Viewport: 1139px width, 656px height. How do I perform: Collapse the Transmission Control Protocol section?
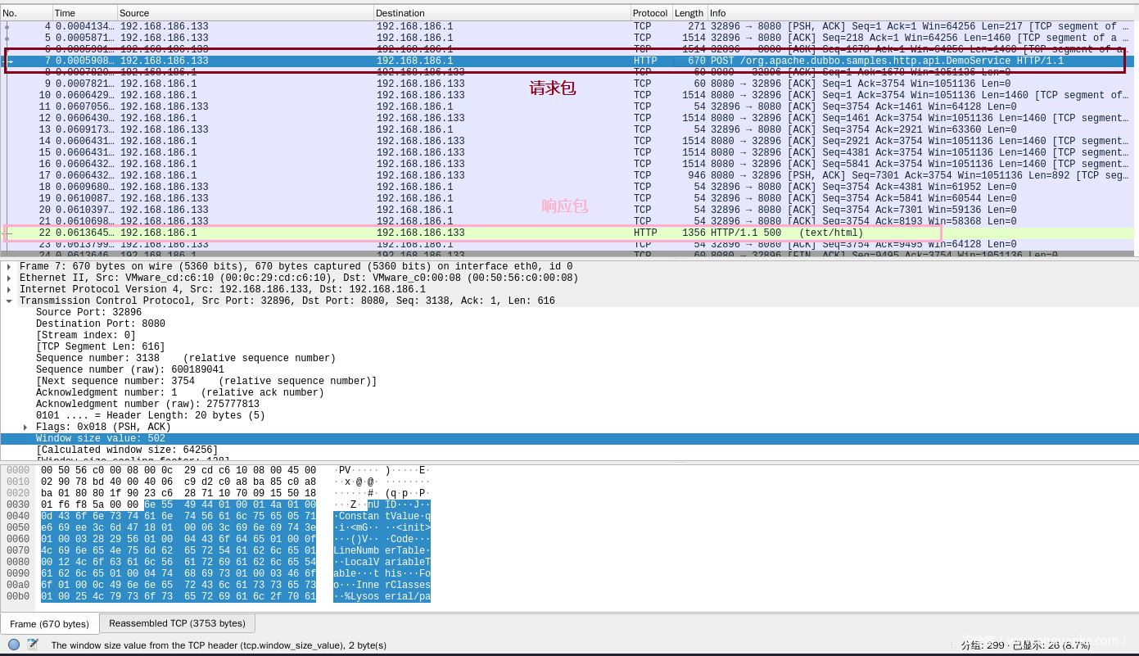tap(9, 301)
